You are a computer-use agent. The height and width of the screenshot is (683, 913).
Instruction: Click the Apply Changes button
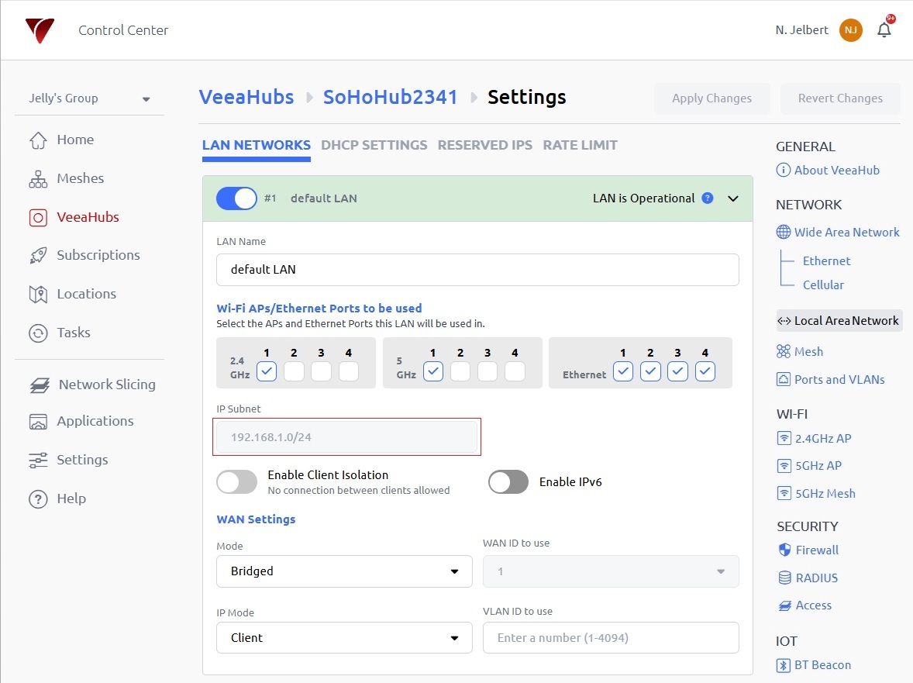click(711, 98)
